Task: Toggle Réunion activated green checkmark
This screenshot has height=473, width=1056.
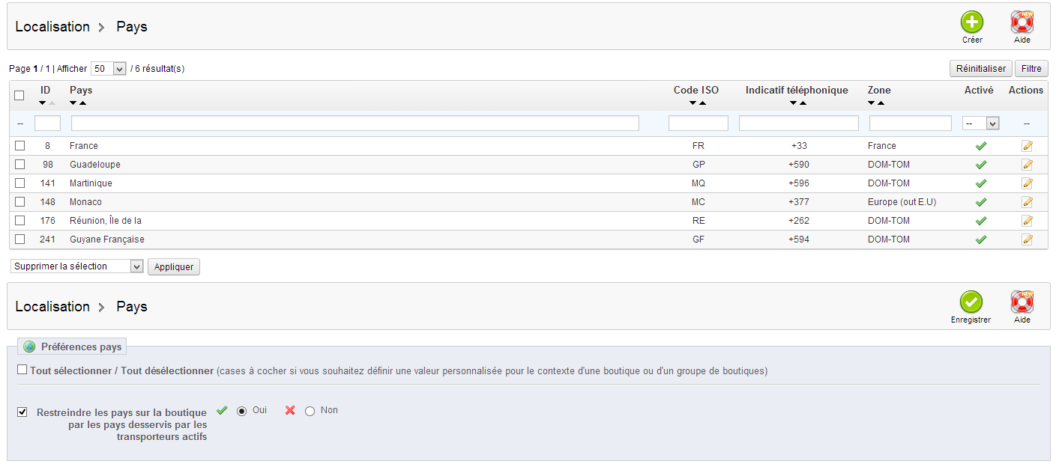Action: [x=980, y=221]
